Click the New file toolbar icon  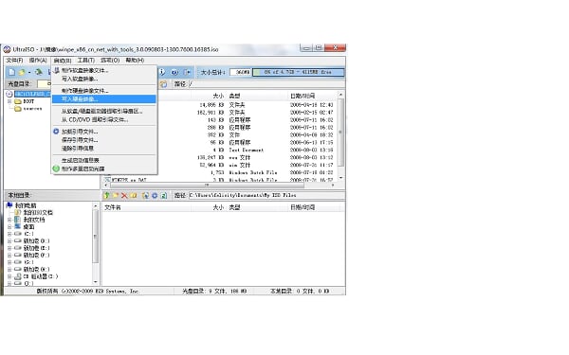tap(11, 72)
